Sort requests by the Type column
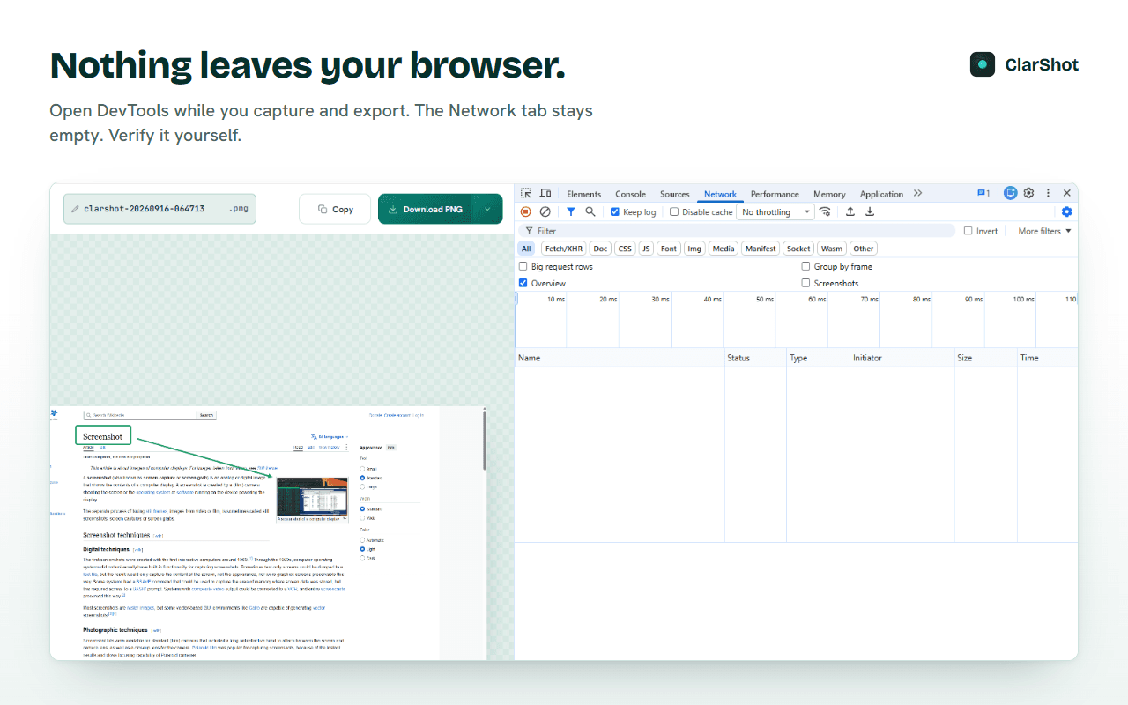1128x705 pixels. [818, 358]
